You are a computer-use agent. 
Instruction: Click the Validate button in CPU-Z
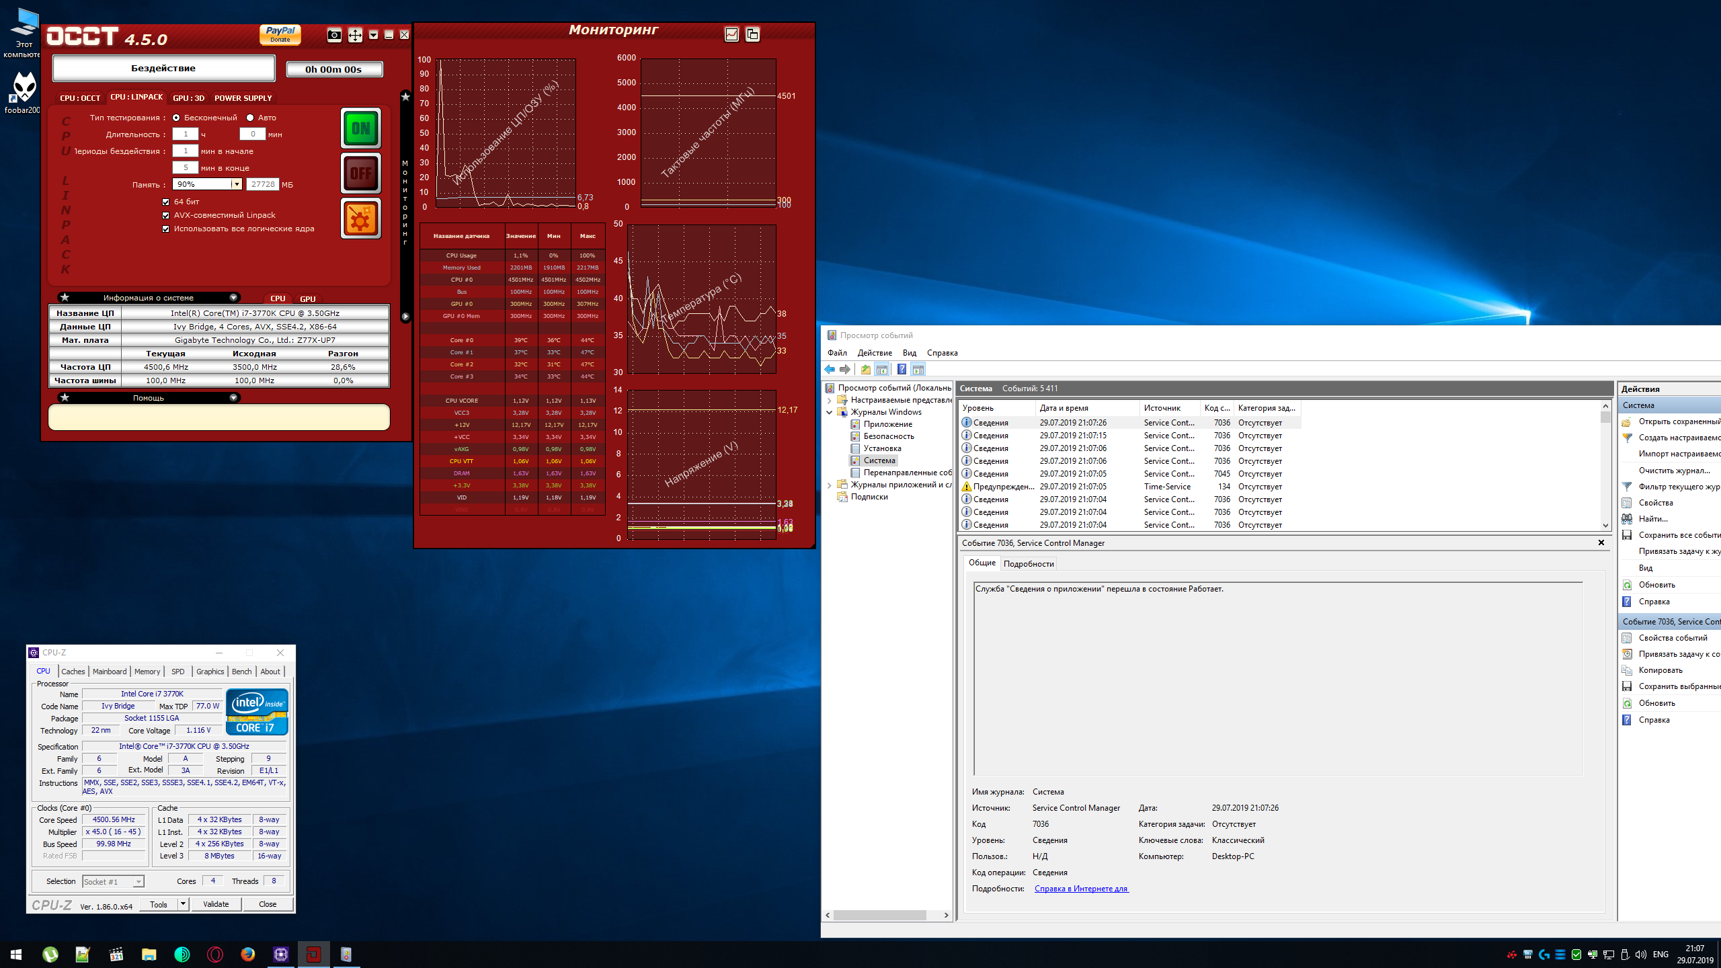(x=216, y=904)
